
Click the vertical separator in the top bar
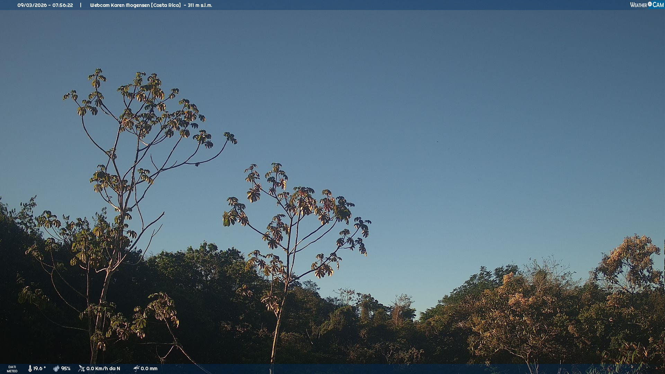[81, 5]
